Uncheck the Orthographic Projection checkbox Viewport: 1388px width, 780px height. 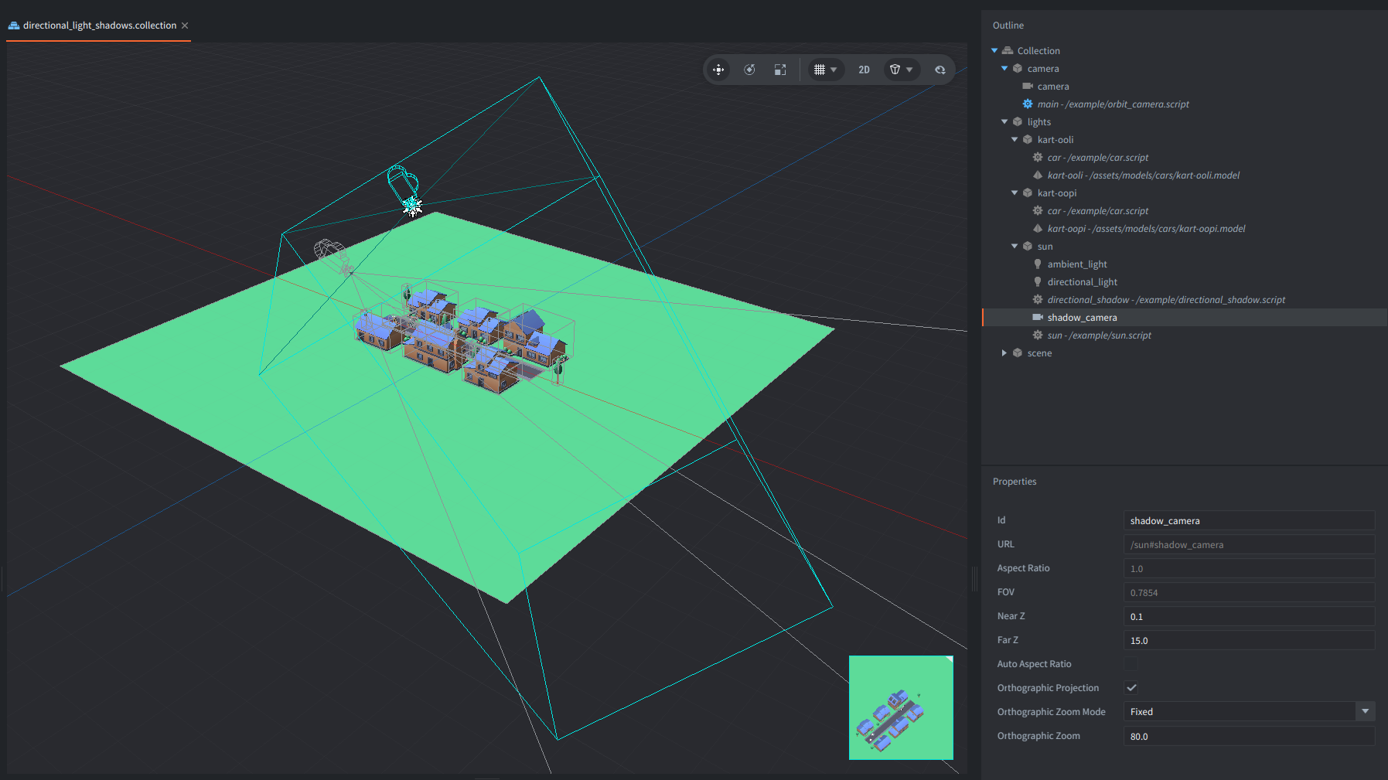1131,688
